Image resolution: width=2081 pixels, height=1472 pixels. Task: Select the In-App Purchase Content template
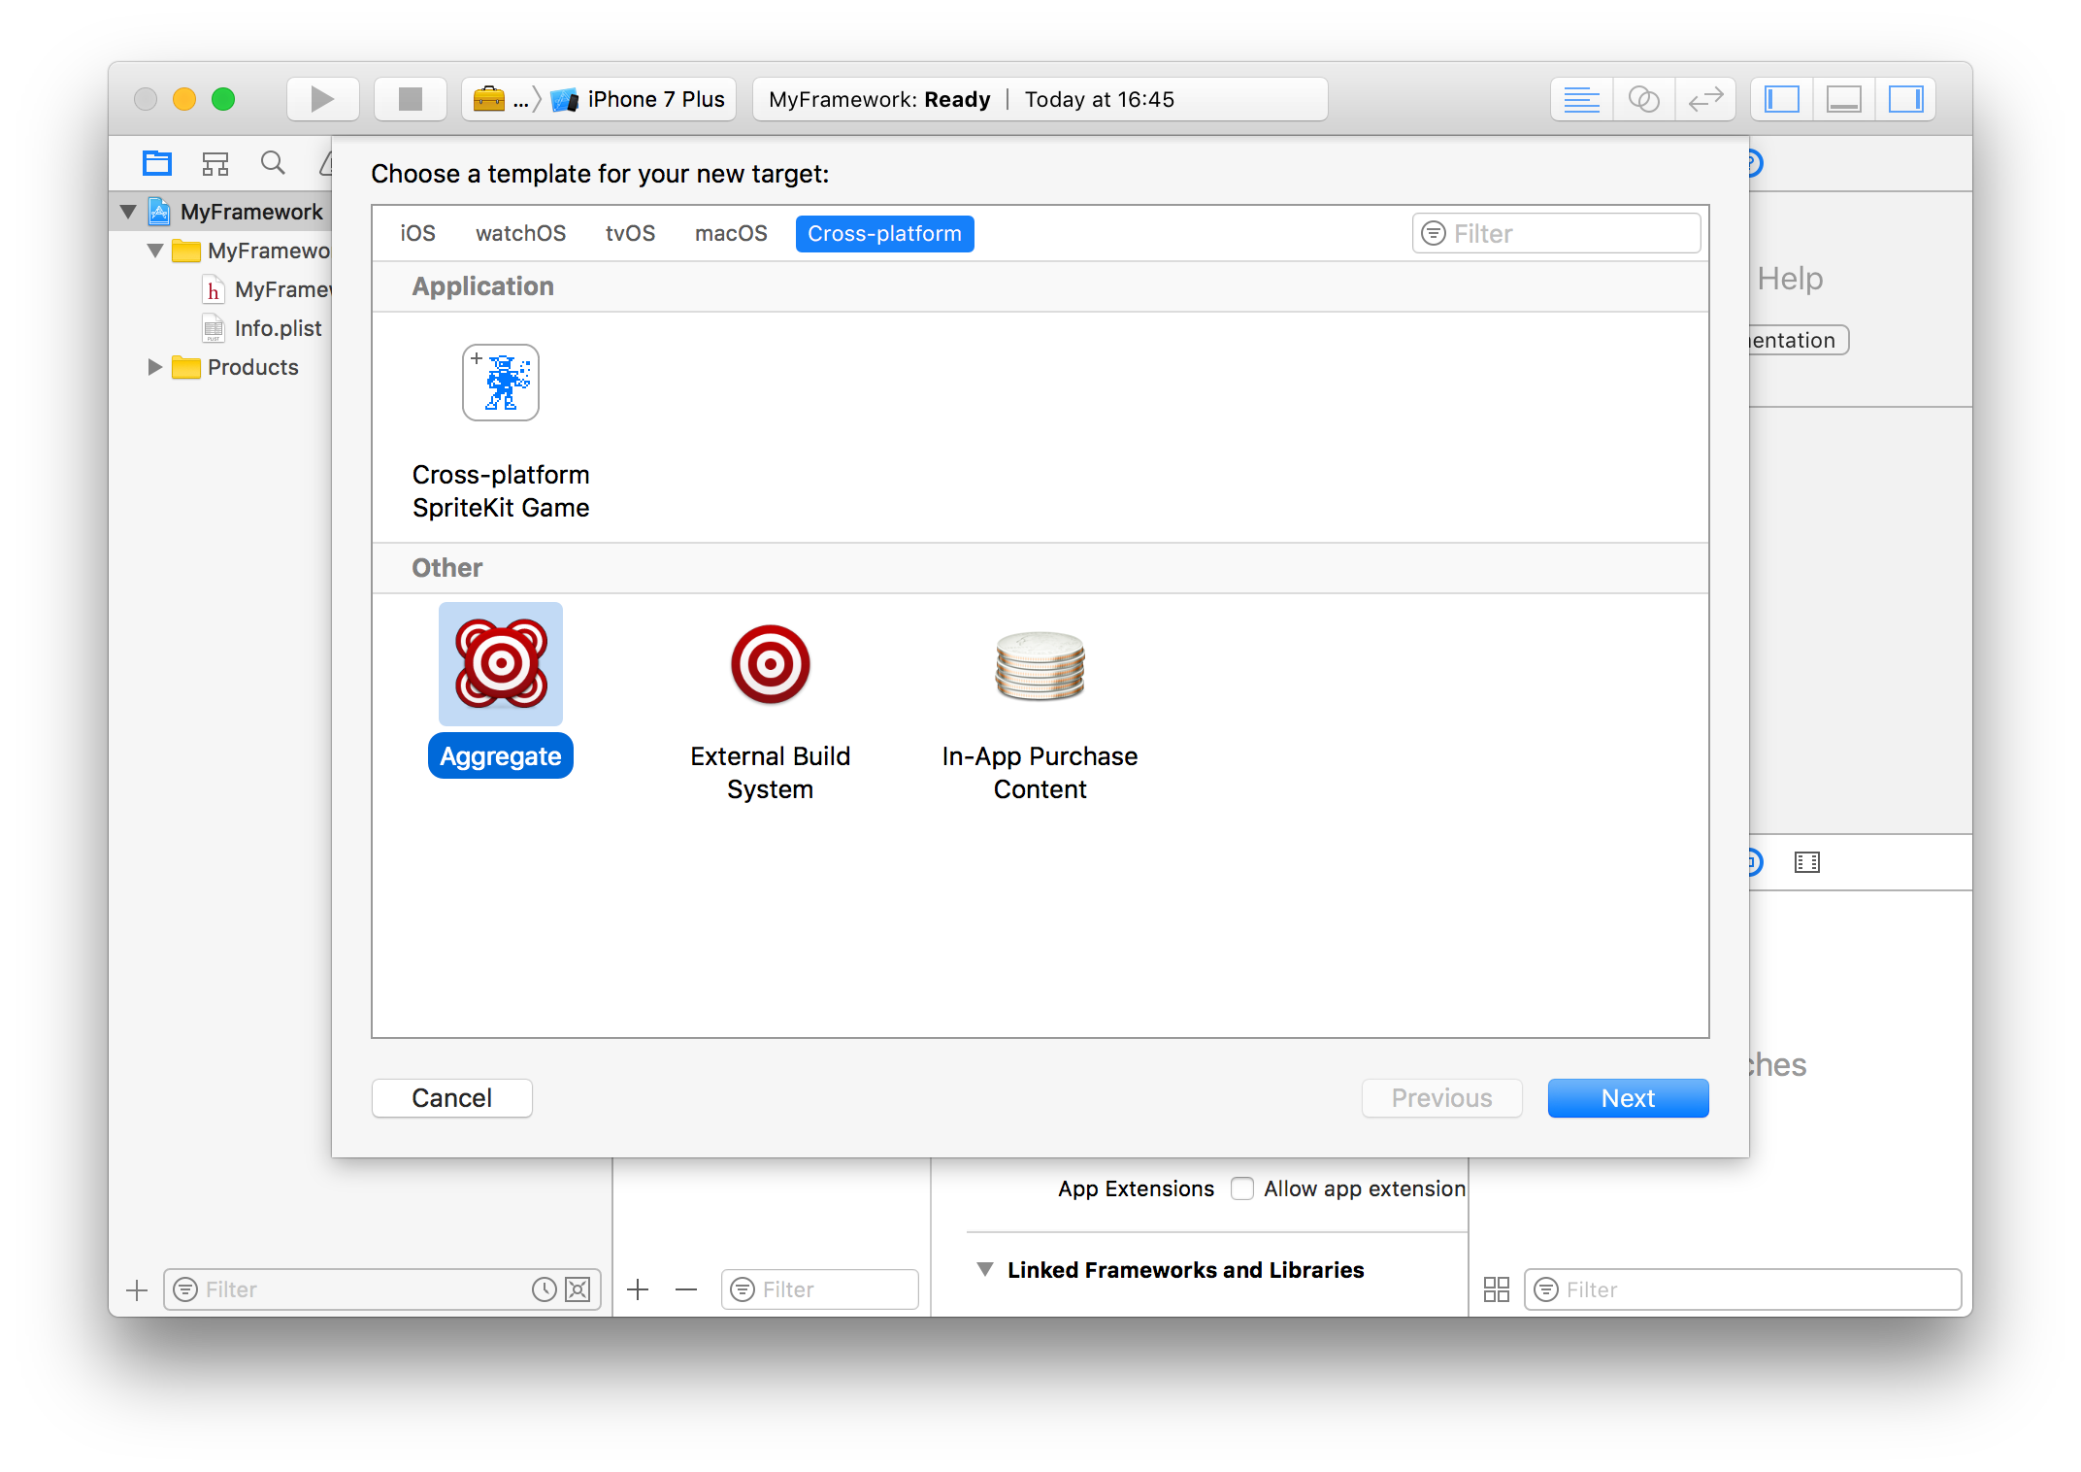pos(1040,664)
